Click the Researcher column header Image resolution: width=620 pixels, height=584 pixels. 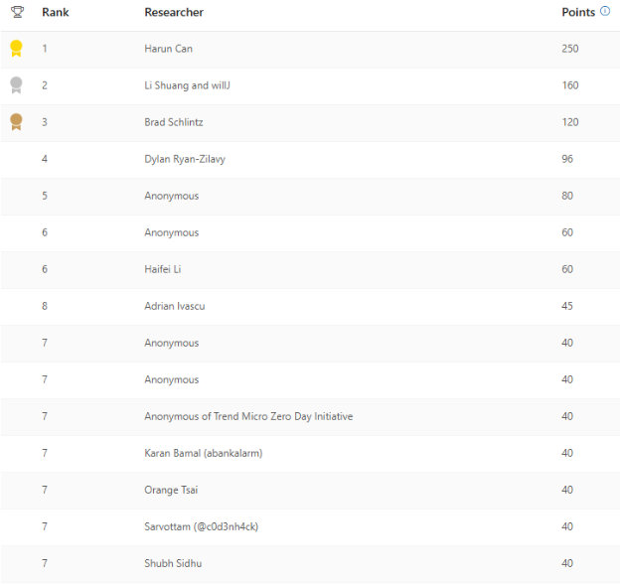click(x=174, y=12)
